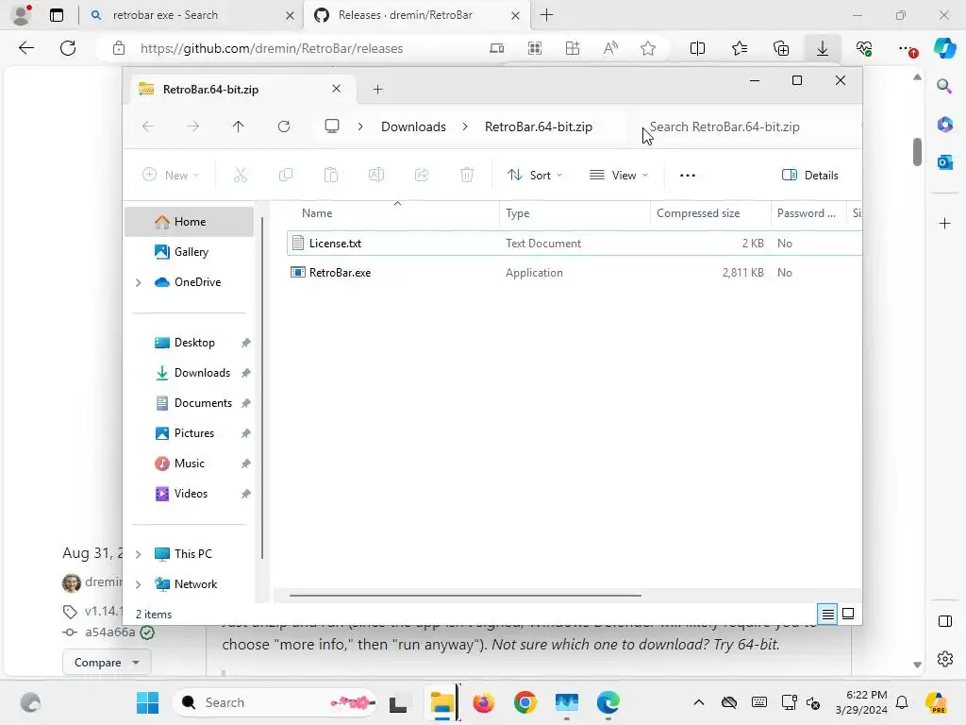Click the Delete trash icon in Explorer
Image resolution: width=966 pixels, height=725 pixels.
point(467,175)
